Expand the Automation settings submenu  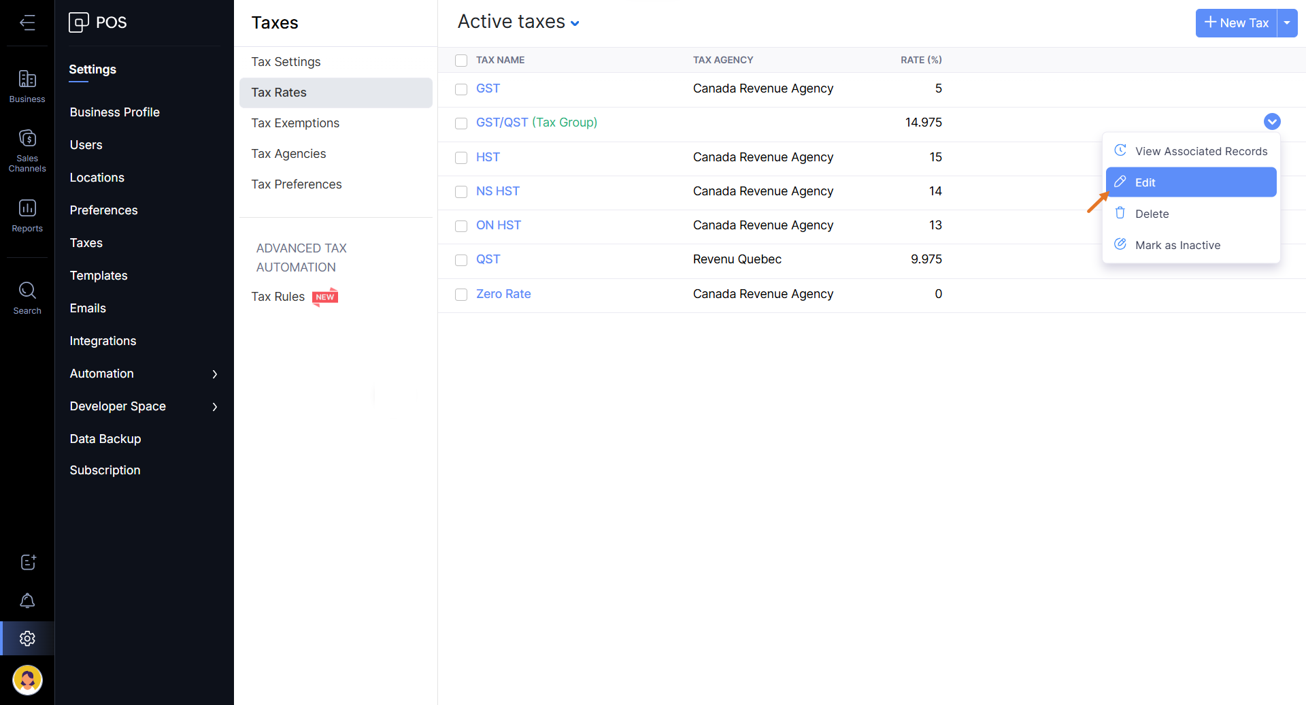click(214, 374)
